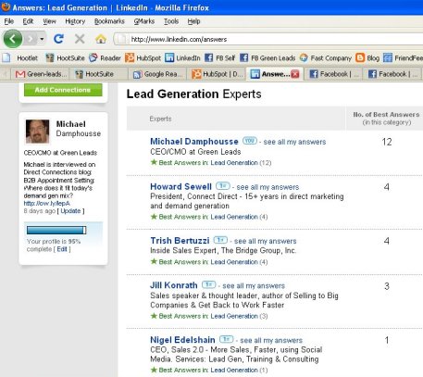Open Howard Sewell's profile
The image size is (423, 377).
point(180,186)
